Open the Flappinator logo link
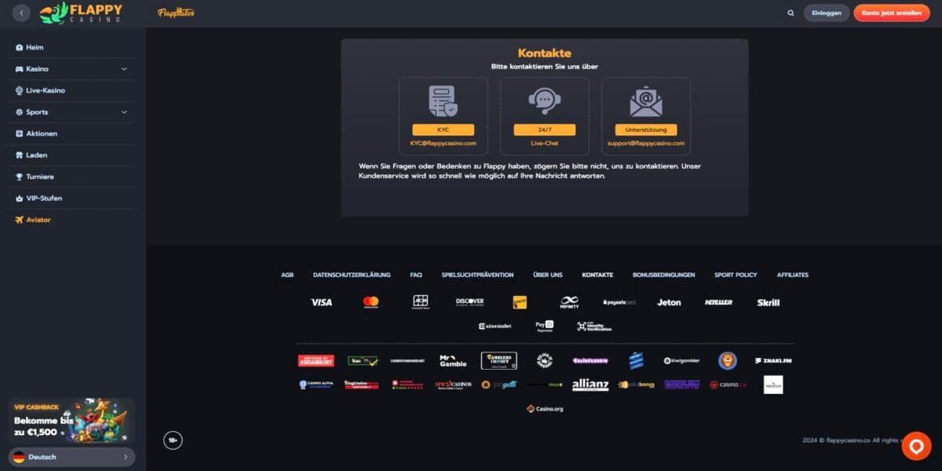 pos(176,13)
